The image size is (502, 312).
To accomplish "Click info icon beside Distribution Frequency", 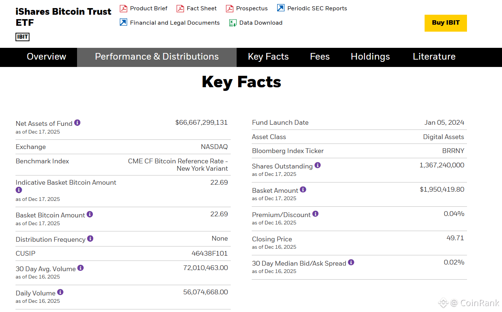I will tap(90, 239).
